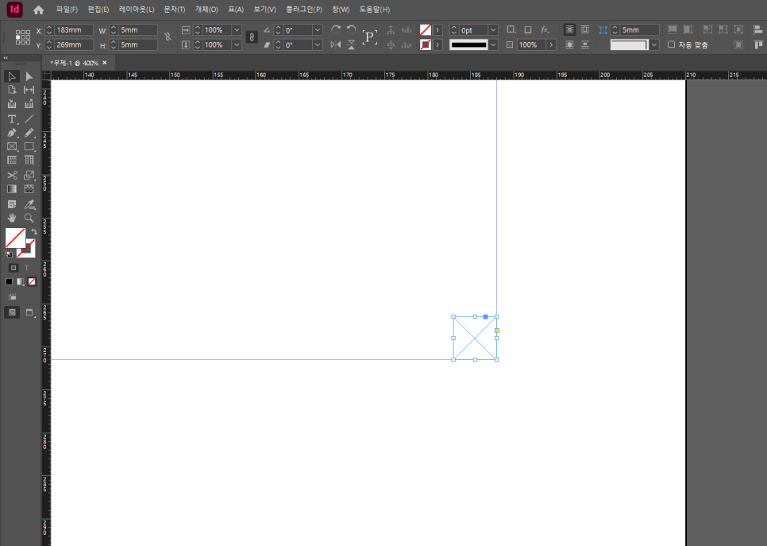Image resolution: width=767 pixels, height=546 pixels.
Task: Open the rotation angle dropdown
Action: click(317, 30)
